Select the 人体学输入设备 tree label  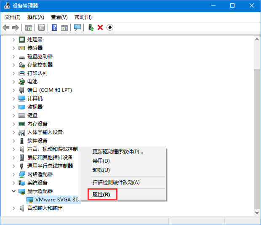(x=45, y=132)
